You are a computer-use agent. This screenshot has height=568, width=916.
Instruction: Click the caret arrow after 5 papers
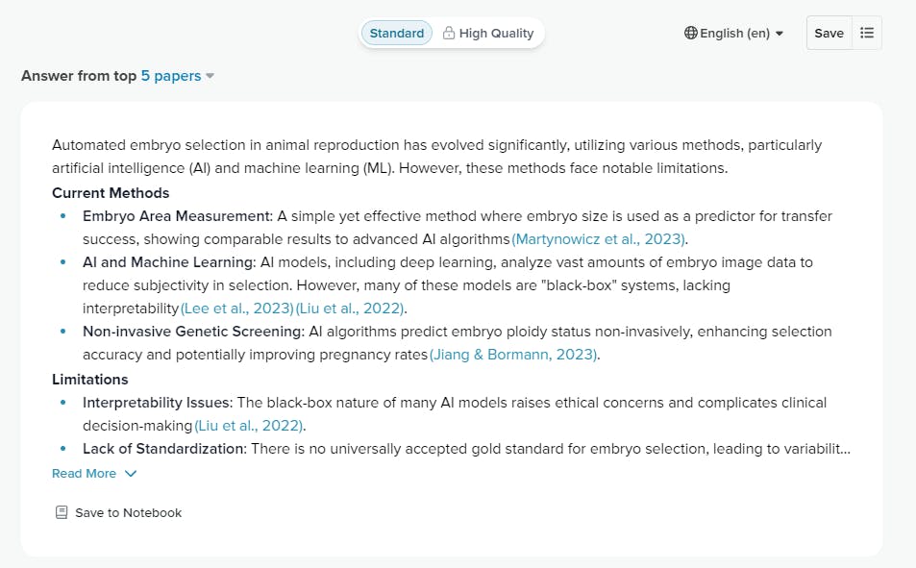[210, 76]
